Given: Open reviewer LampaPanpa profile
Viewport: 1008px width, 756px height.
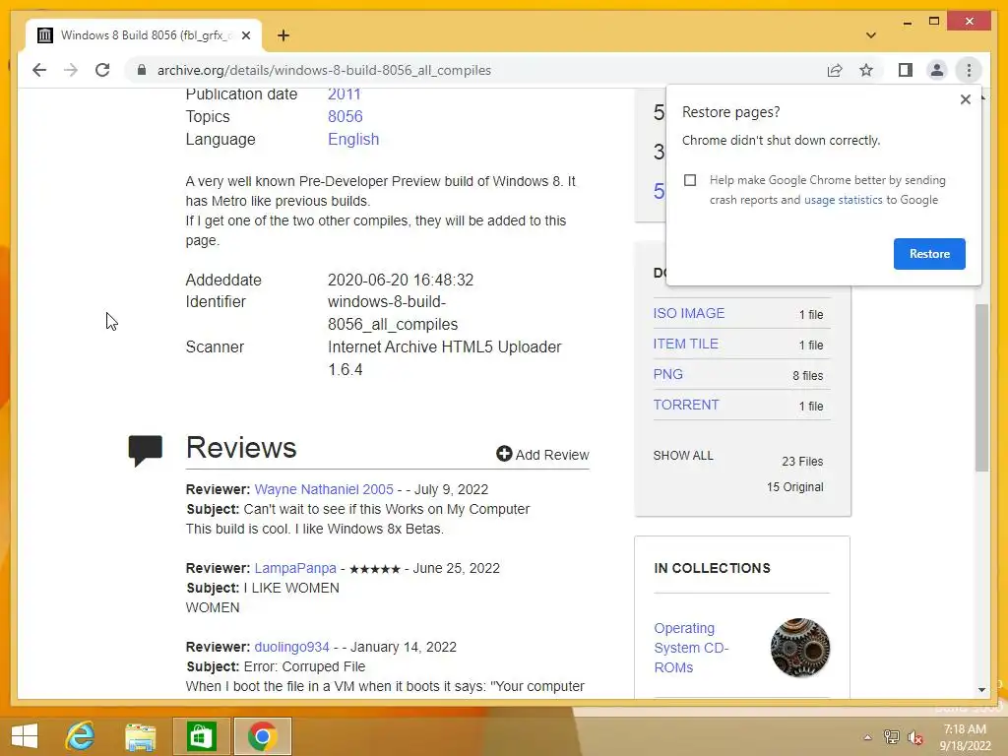Looking at the screenshot, I should tap(295, 568).
